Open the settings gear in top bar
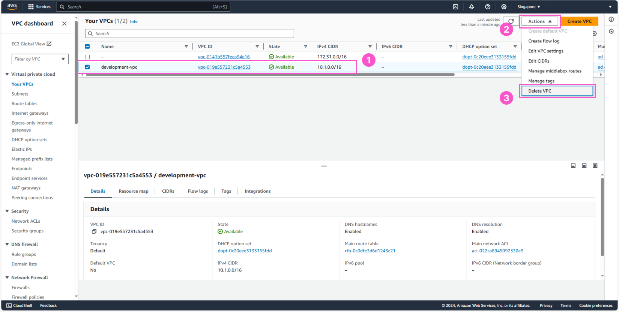Viewport: 619px width, 312px height. (x=504, y=7)
